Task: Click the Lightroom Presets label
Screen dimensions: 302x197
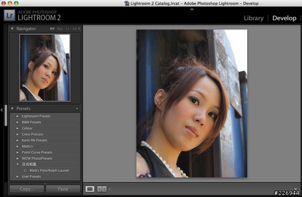Action: point(36,116)
